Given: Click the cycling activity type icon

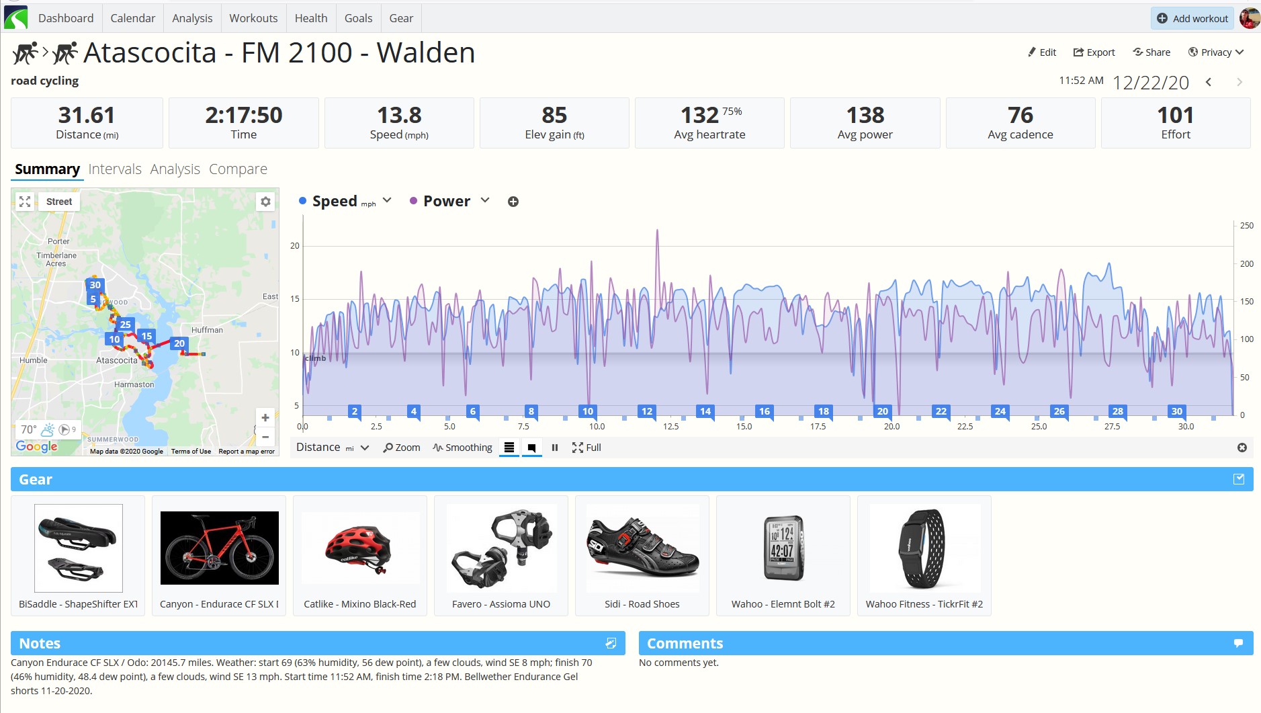Looking at the screenshot, I should pyautogui.click(x=44, y=52).
